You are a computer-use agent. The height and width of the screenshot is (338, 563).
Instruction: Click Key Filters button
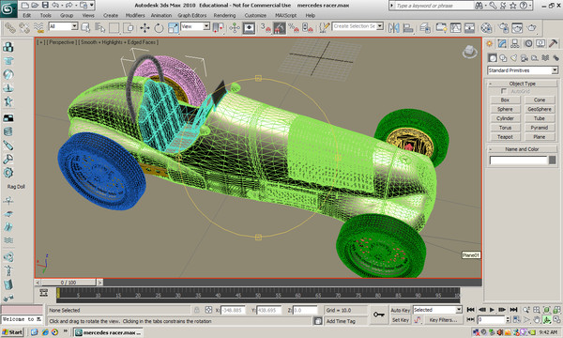pos(443,320)
